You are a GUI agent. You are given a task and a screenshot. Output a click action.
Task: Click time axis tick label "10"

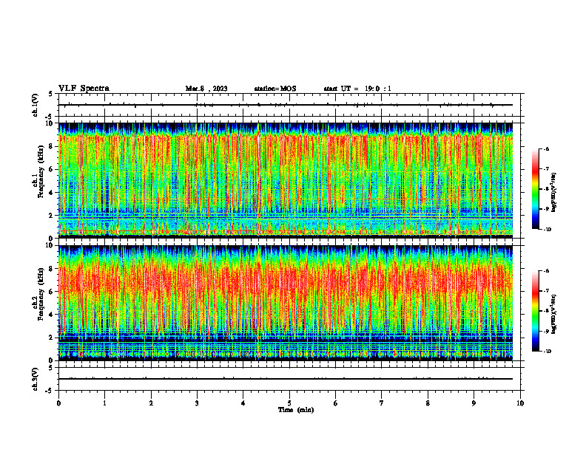520,403
